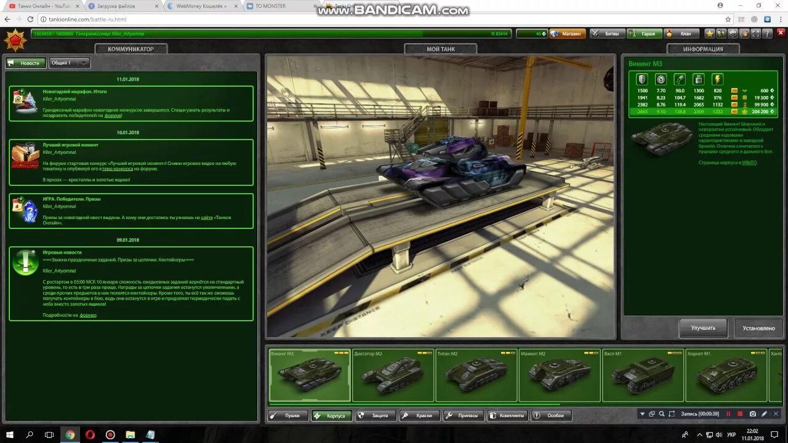Click the Bandicam window mode icon

(652, 414)
